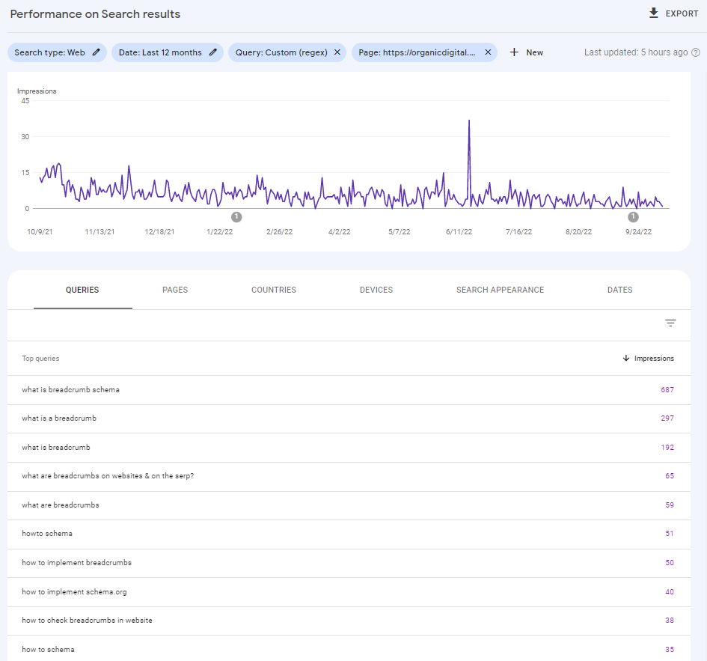Switch to the Countries tab

pyautogui.click(x=274, y=290)
